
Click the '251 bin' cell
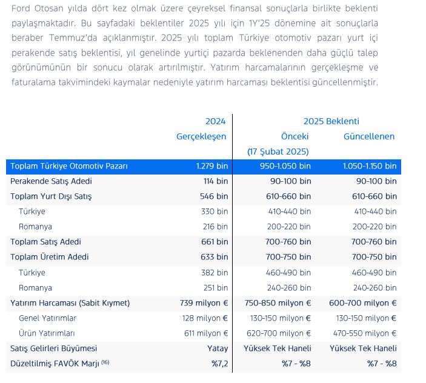point(216,288)
